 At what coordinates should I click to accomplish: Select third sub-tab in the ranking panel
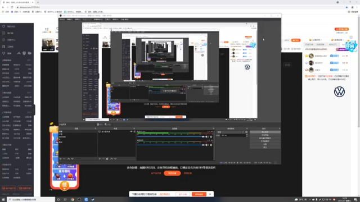(332, 44)
